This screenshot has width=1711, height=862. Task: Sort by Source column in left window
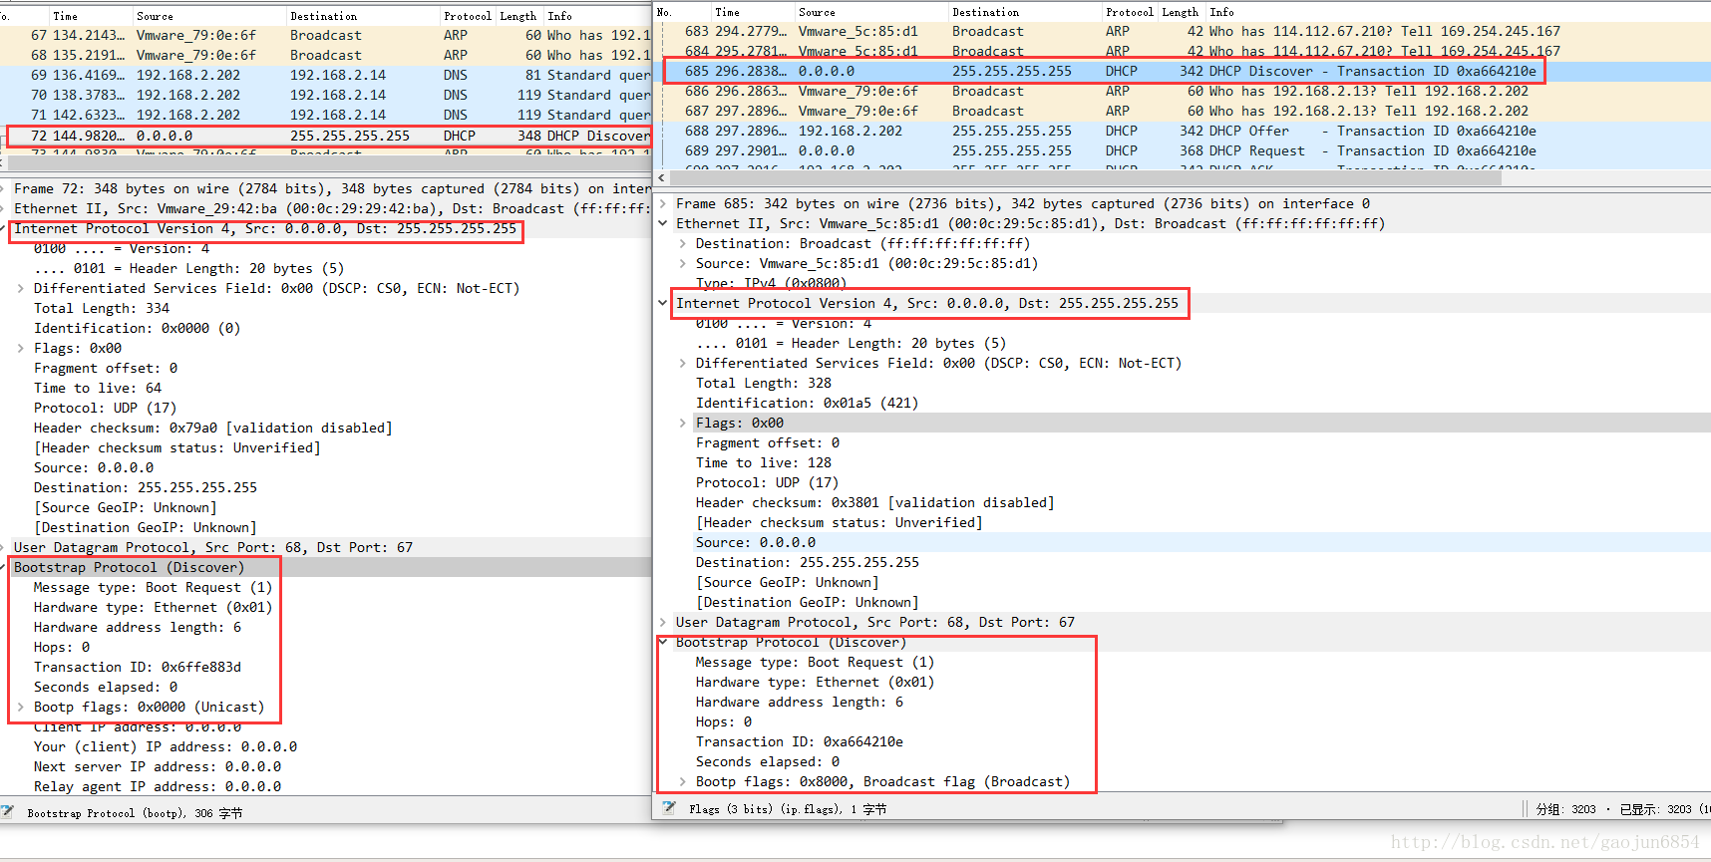point(209,16)
